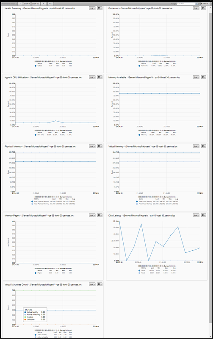Click Write legend dot in Disk Latency graph
Viewport: 213px width, 339px height.
click(x=139, y=270)
